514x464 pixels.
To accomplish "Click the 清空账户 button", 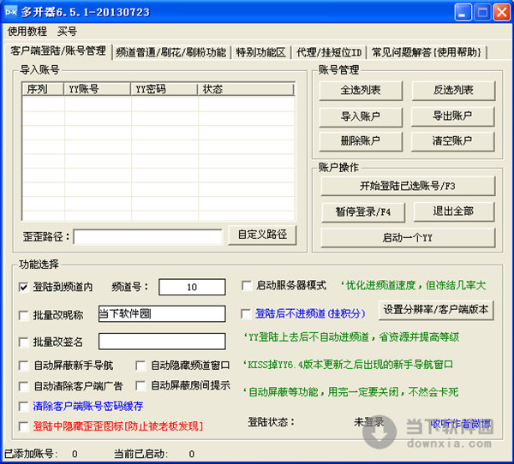I will [452, 141].
